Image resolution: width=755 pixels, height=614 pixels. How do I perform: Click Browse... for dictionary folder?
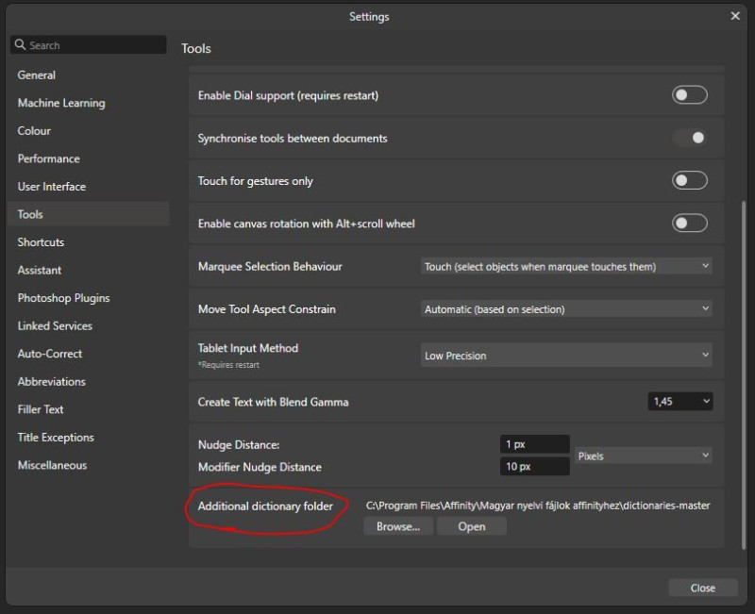397,526
